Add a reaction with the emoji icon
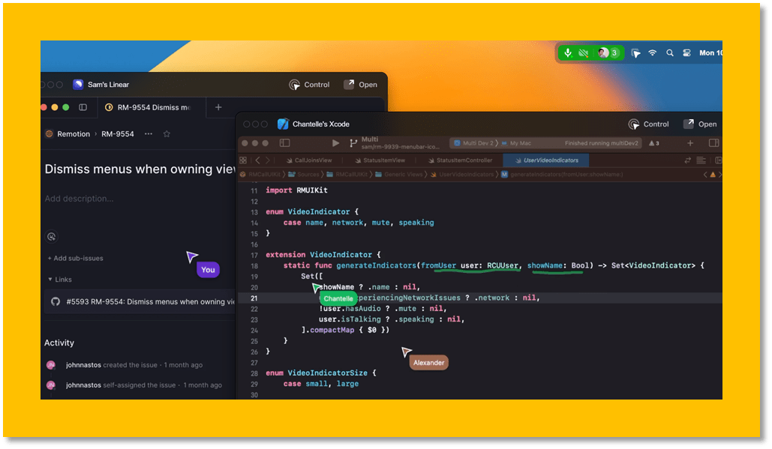The height and width of the screenshot is (449, 772). coord(51,236)
